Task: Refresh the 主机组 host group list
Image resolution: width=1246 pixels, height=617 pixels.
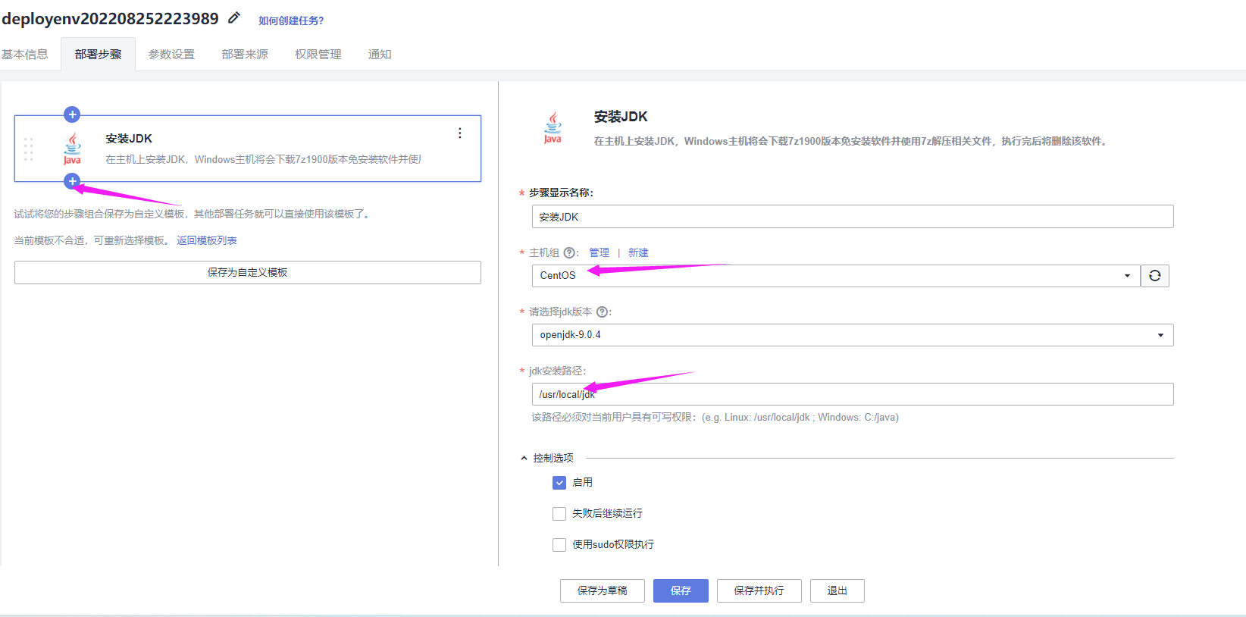Action: (x=1155, y=276)
